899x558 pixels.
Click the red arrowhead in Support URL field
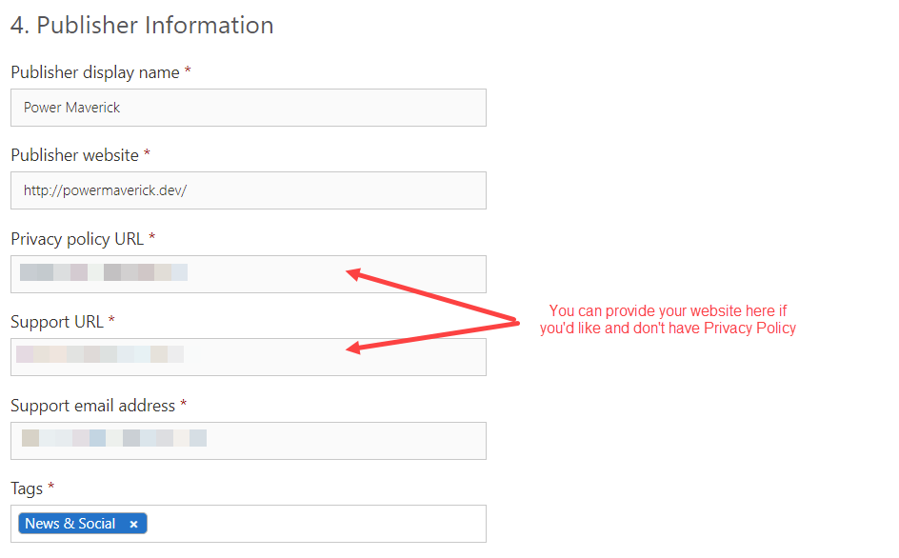coord(351,349)
